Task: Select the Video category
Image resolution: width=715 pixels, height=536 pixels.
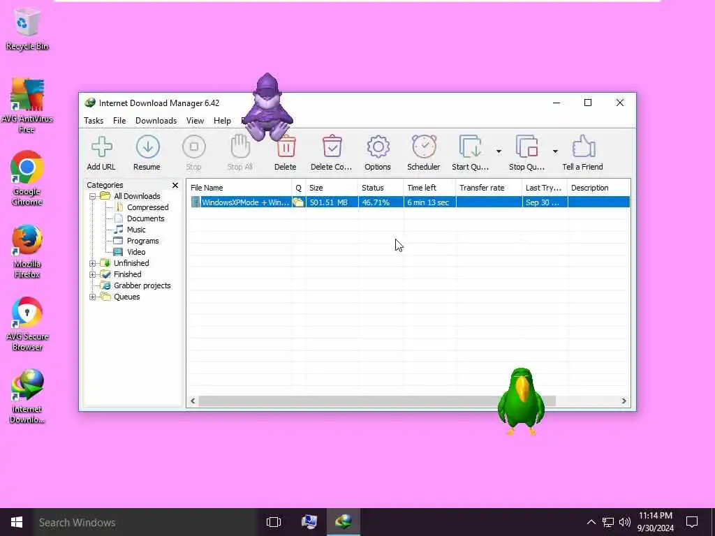Action: [x=136, y=252]
